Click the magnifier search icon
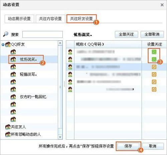 (5, 34)
